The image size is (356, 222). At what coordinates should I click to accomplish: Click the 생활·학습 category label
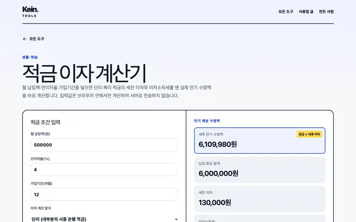[29, 57]
